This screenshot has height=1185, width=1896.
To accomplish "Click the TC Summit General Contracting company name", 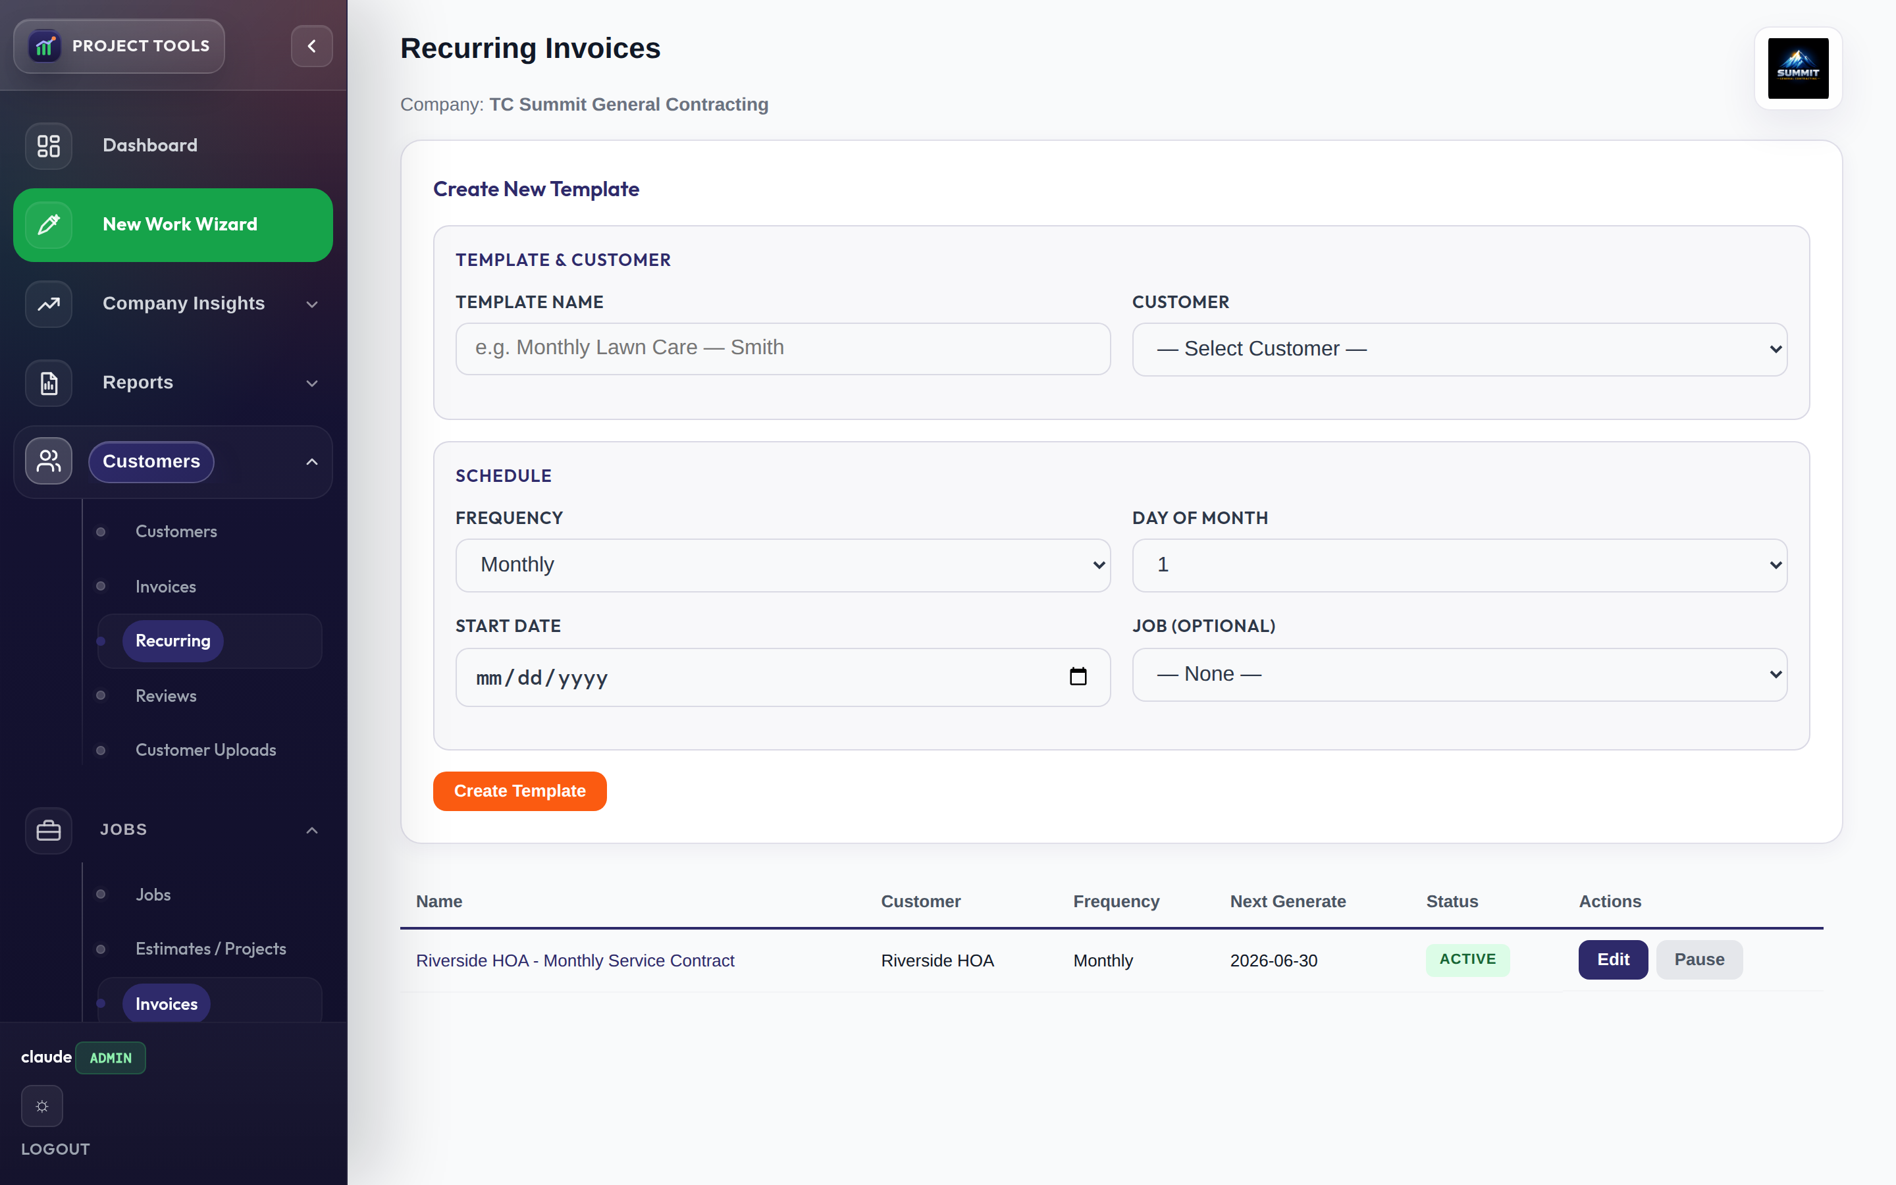I will click(628, 104).
